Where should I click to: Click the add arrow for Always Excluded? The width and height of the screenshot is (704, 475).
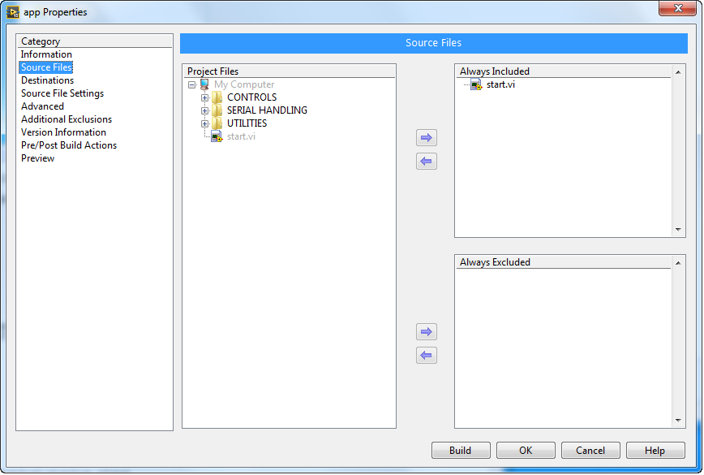pyautogui.click(x=426, y=332)
